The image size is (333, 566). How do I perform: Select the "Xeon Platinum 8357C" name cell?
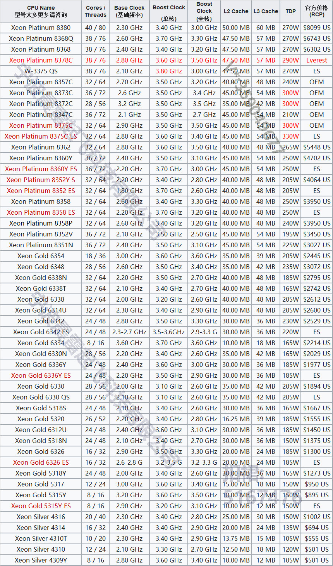tap(41, 82)
